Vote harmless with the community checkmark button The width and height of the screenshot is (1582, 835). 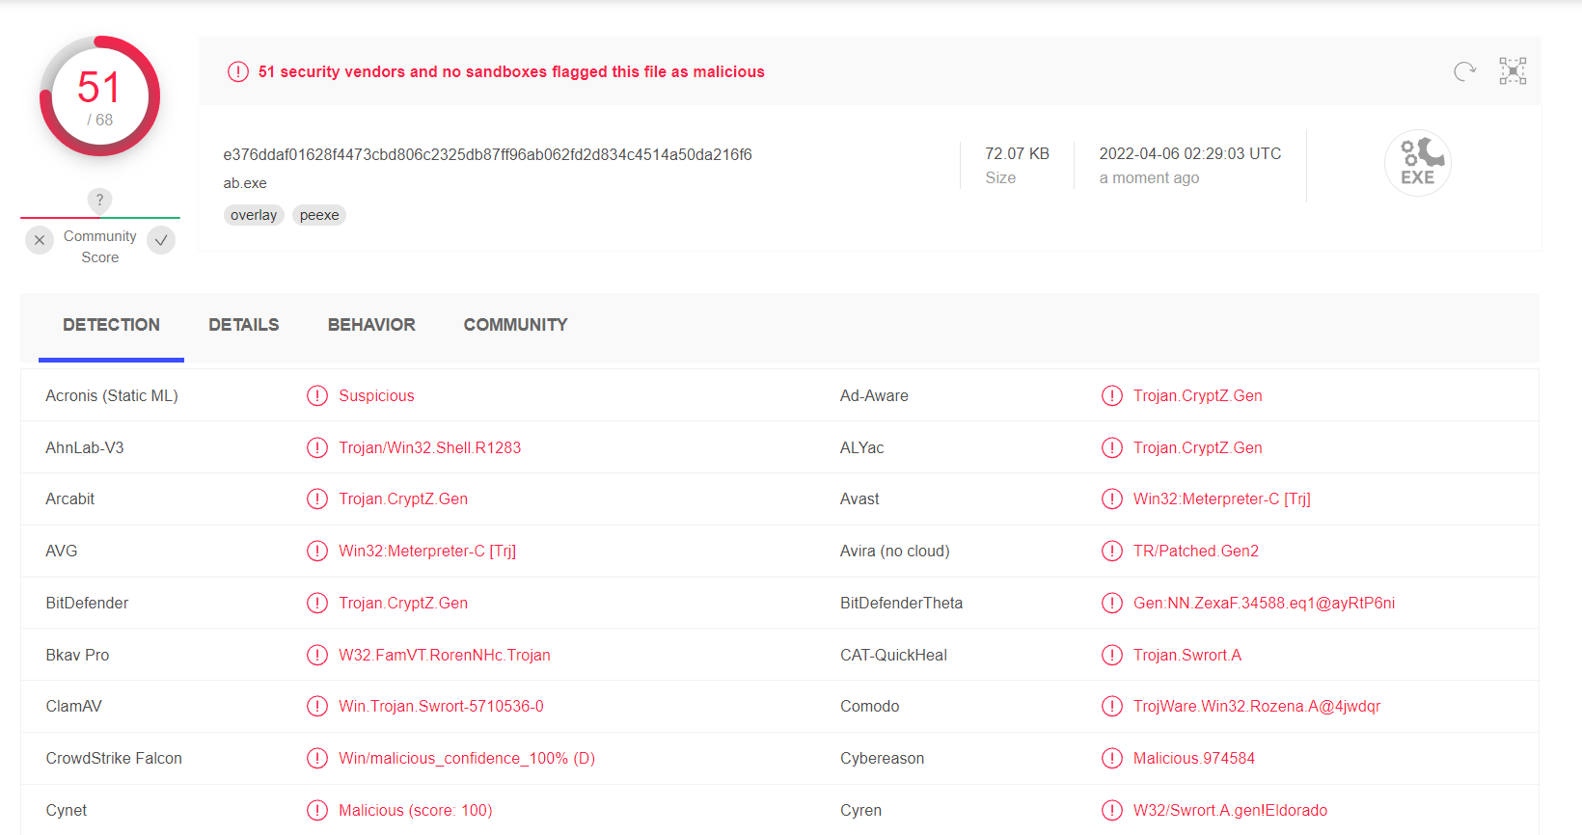pos(161,240)
